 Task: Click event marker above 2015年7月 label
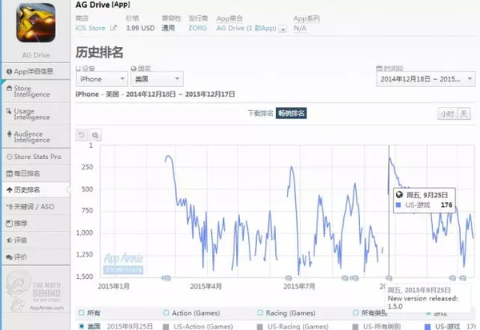tap(288, 278)
